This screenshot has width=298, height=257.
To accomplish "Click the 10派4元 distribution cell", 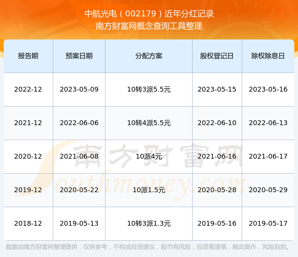I will (149, 156).
